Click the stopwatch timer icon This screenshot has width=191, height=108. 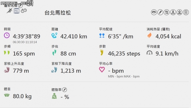coord(24,11)
